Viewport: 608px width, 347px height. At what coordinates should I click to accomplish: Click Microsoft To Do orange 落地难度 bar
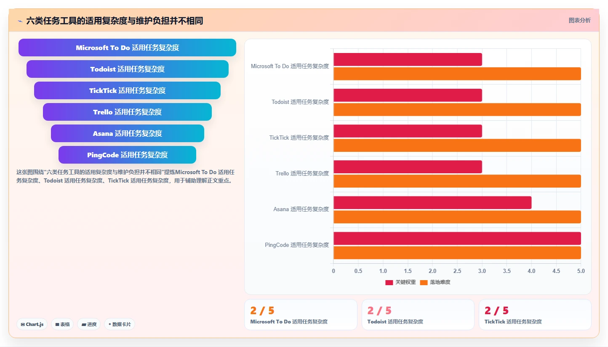(457, 74)
